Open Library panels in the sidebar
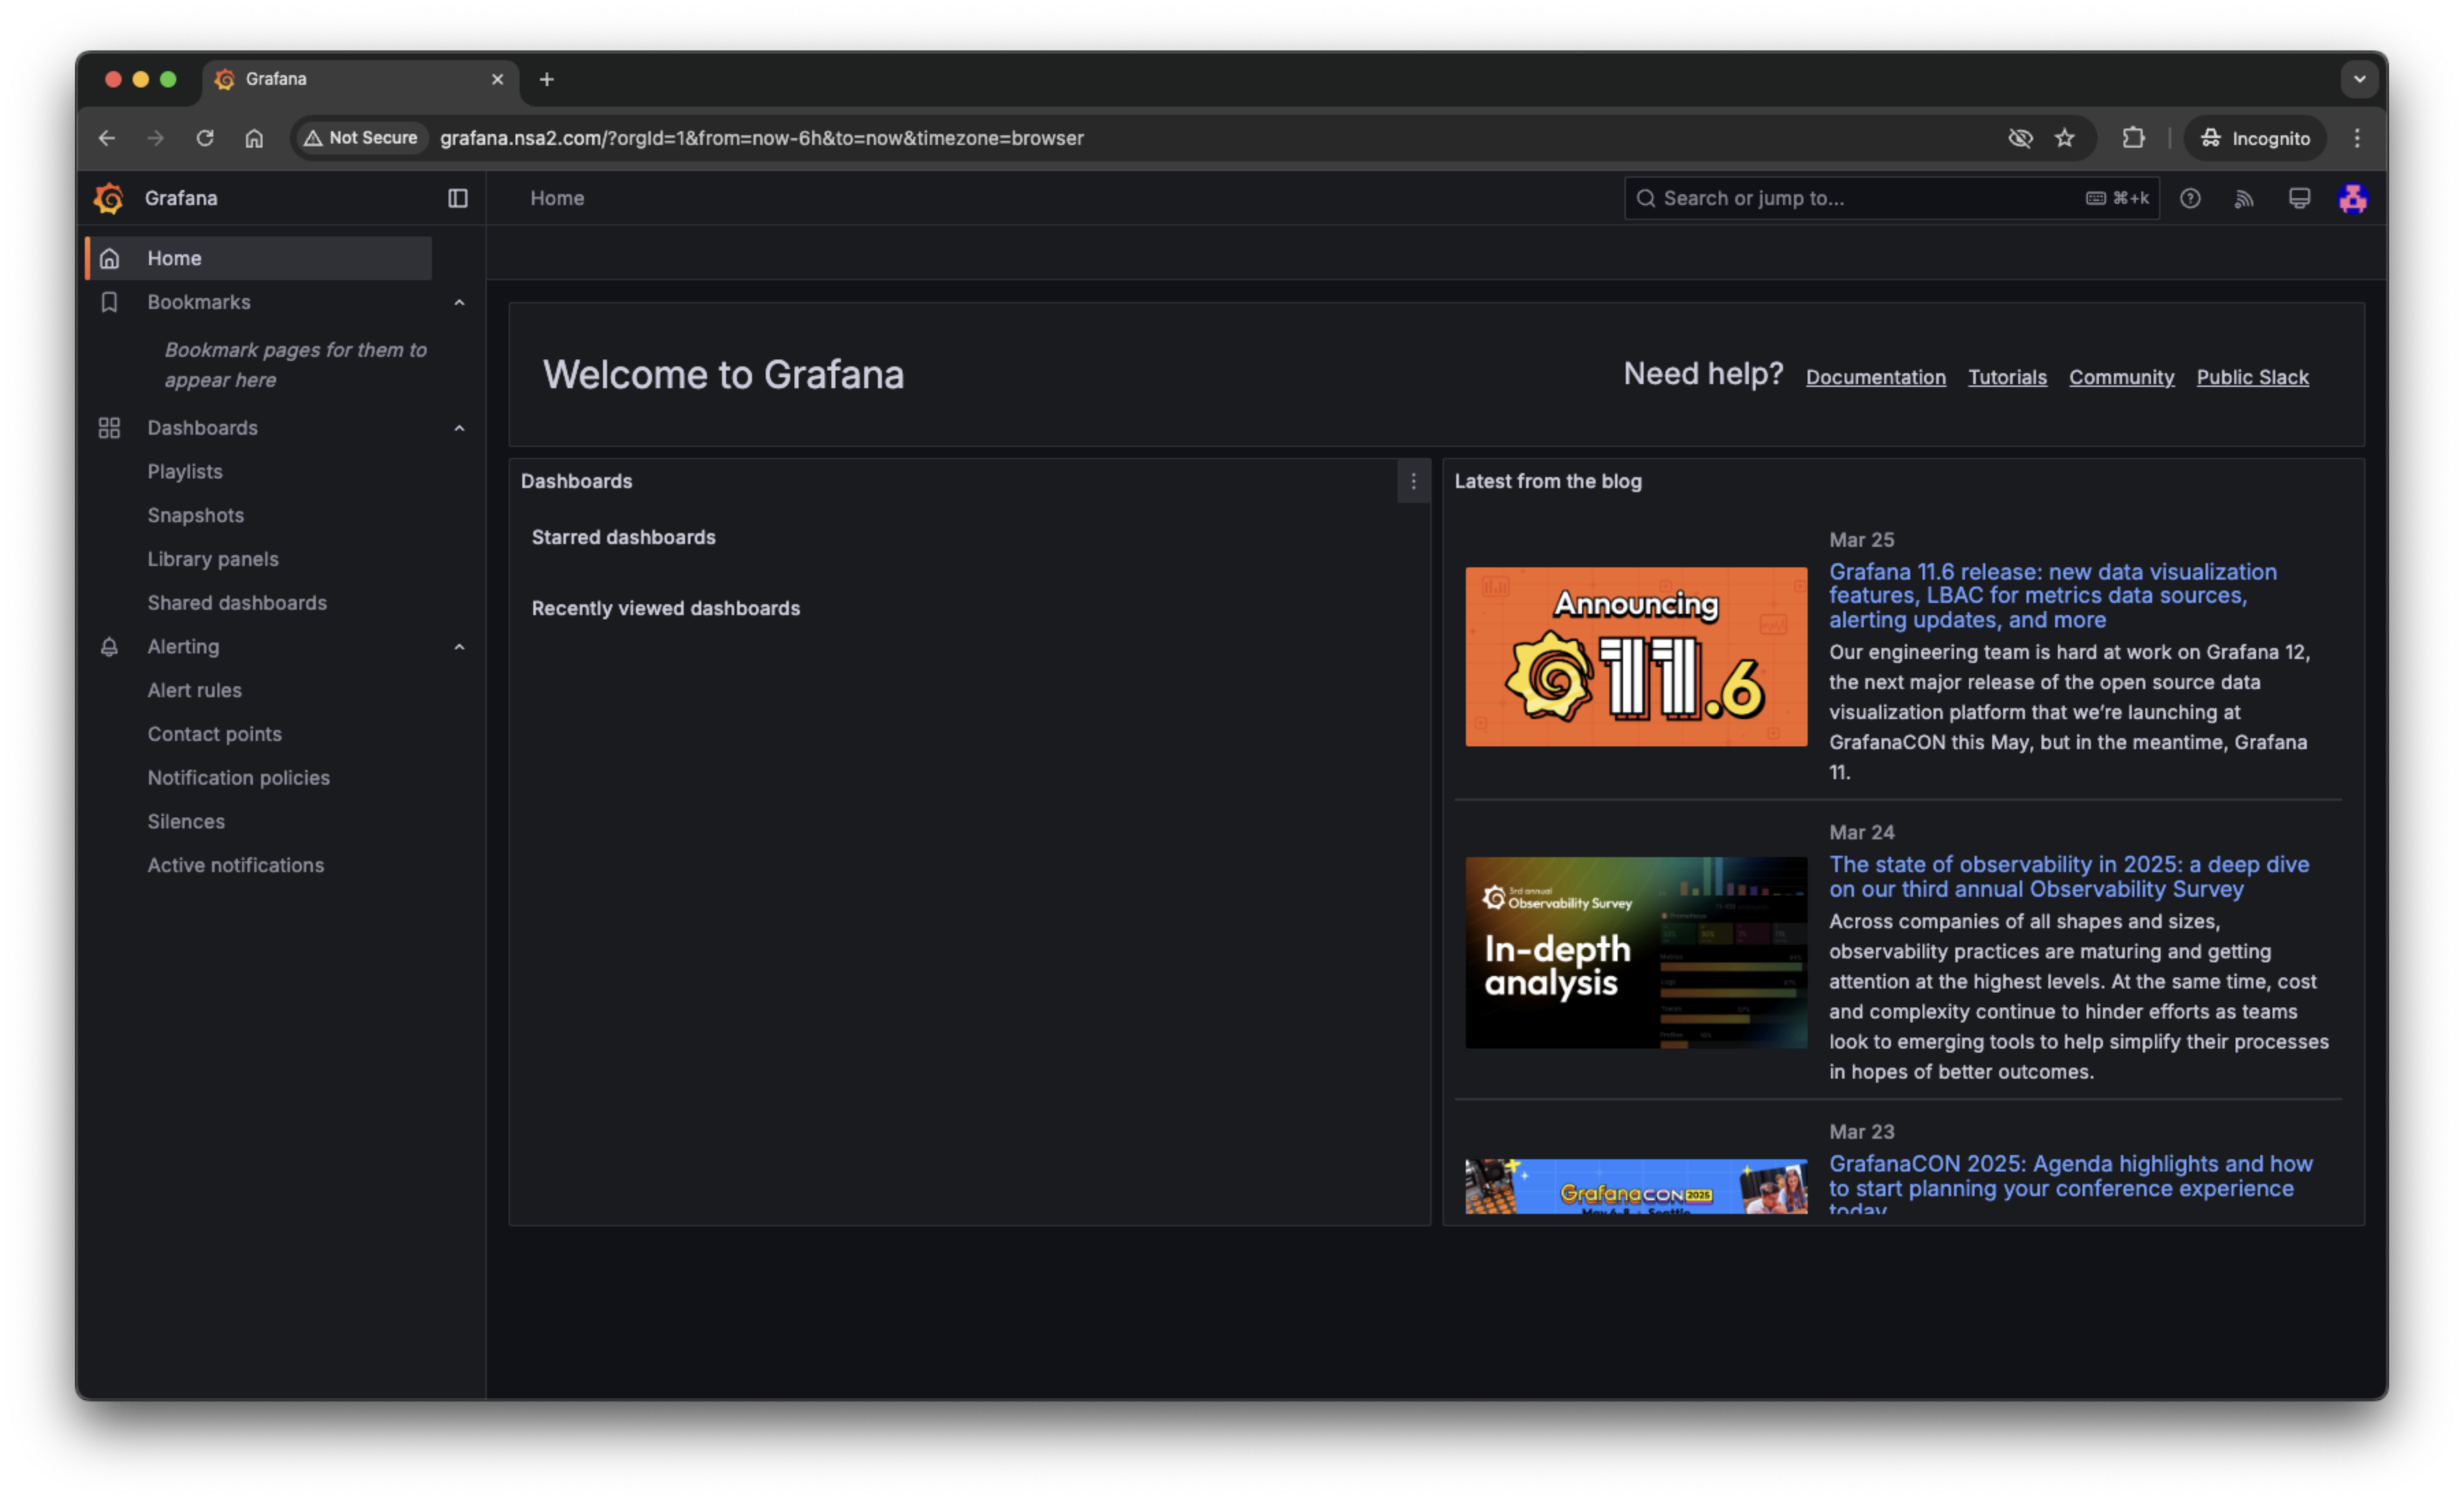Viewport: 2464px width, 1501px height. click(213, 559)
